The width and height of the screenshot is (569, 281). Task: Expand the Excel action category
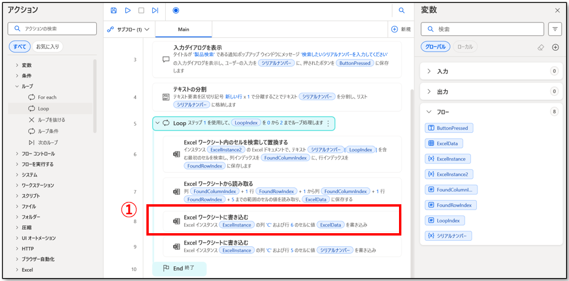pyautogui.click(x=18, y=270)
